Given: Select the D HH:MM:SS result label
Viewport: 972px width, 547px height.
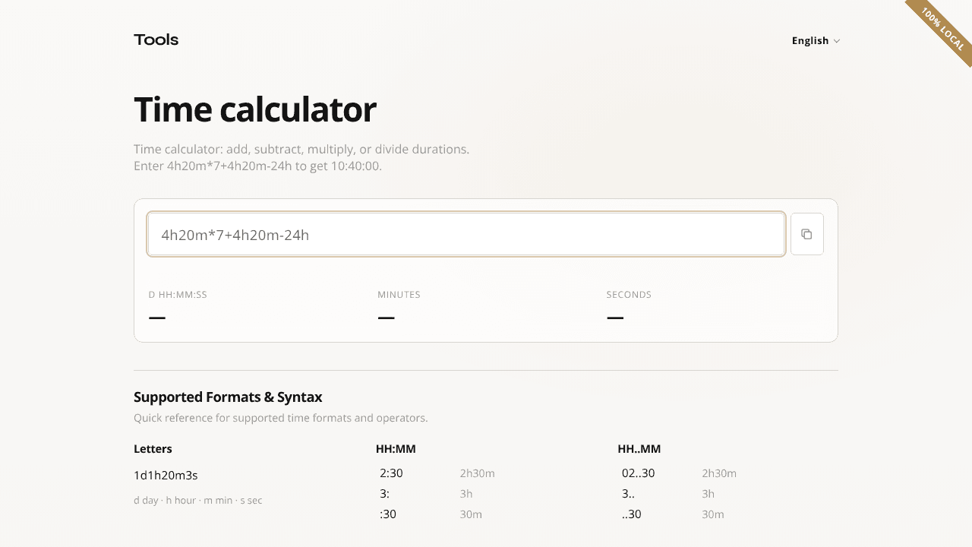Looking at the screenshot, I should [x=178, y=295].
